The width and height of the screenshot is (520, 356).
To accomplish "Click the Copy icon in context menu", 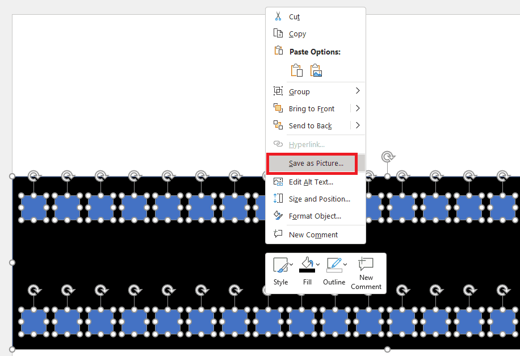I will (278, 33).
